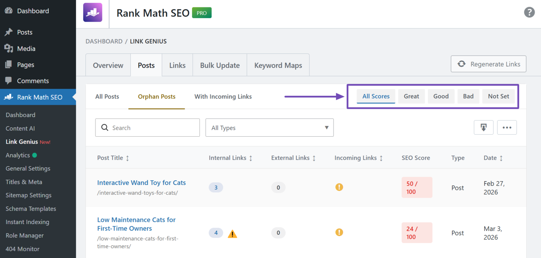Open Link Genius in sidebar
Viewport: 541px width, 258px height.
click(x=22, y=142)
